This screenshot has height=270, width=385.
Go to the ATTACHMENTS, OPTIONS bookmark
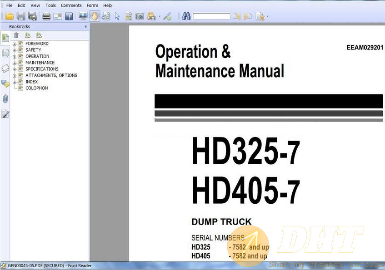point(51,75)
